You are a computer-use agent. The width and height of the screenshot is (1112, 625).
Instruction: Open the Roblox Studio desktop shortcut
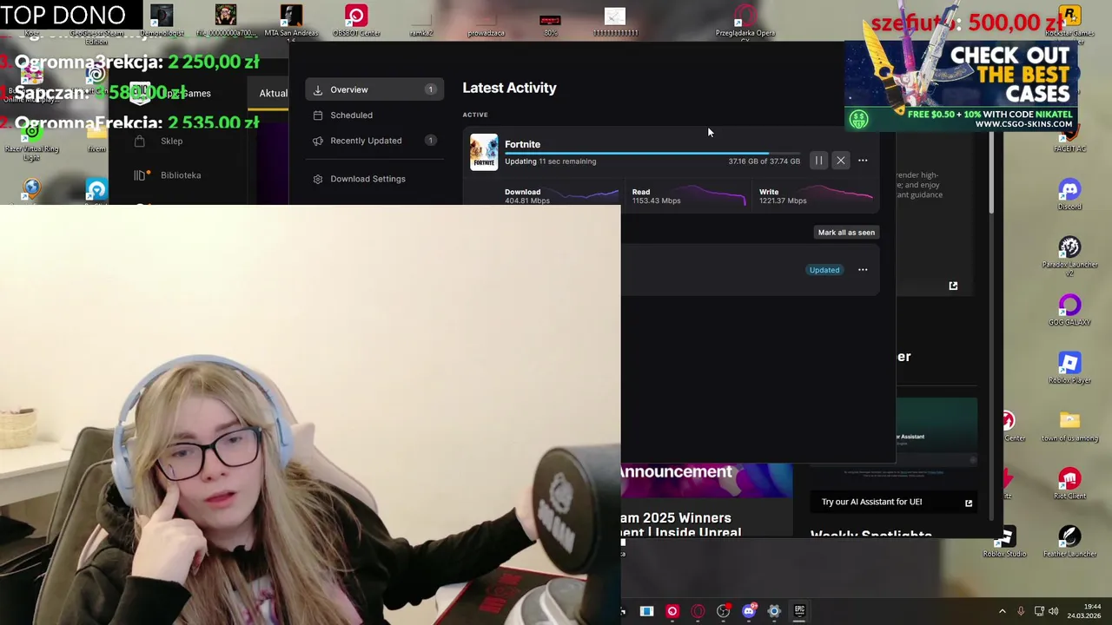click(x=1004, y=542)
